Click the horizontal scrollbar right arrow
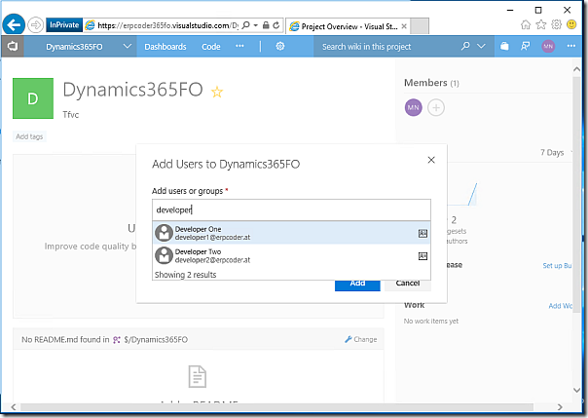 tap(560, 407)
